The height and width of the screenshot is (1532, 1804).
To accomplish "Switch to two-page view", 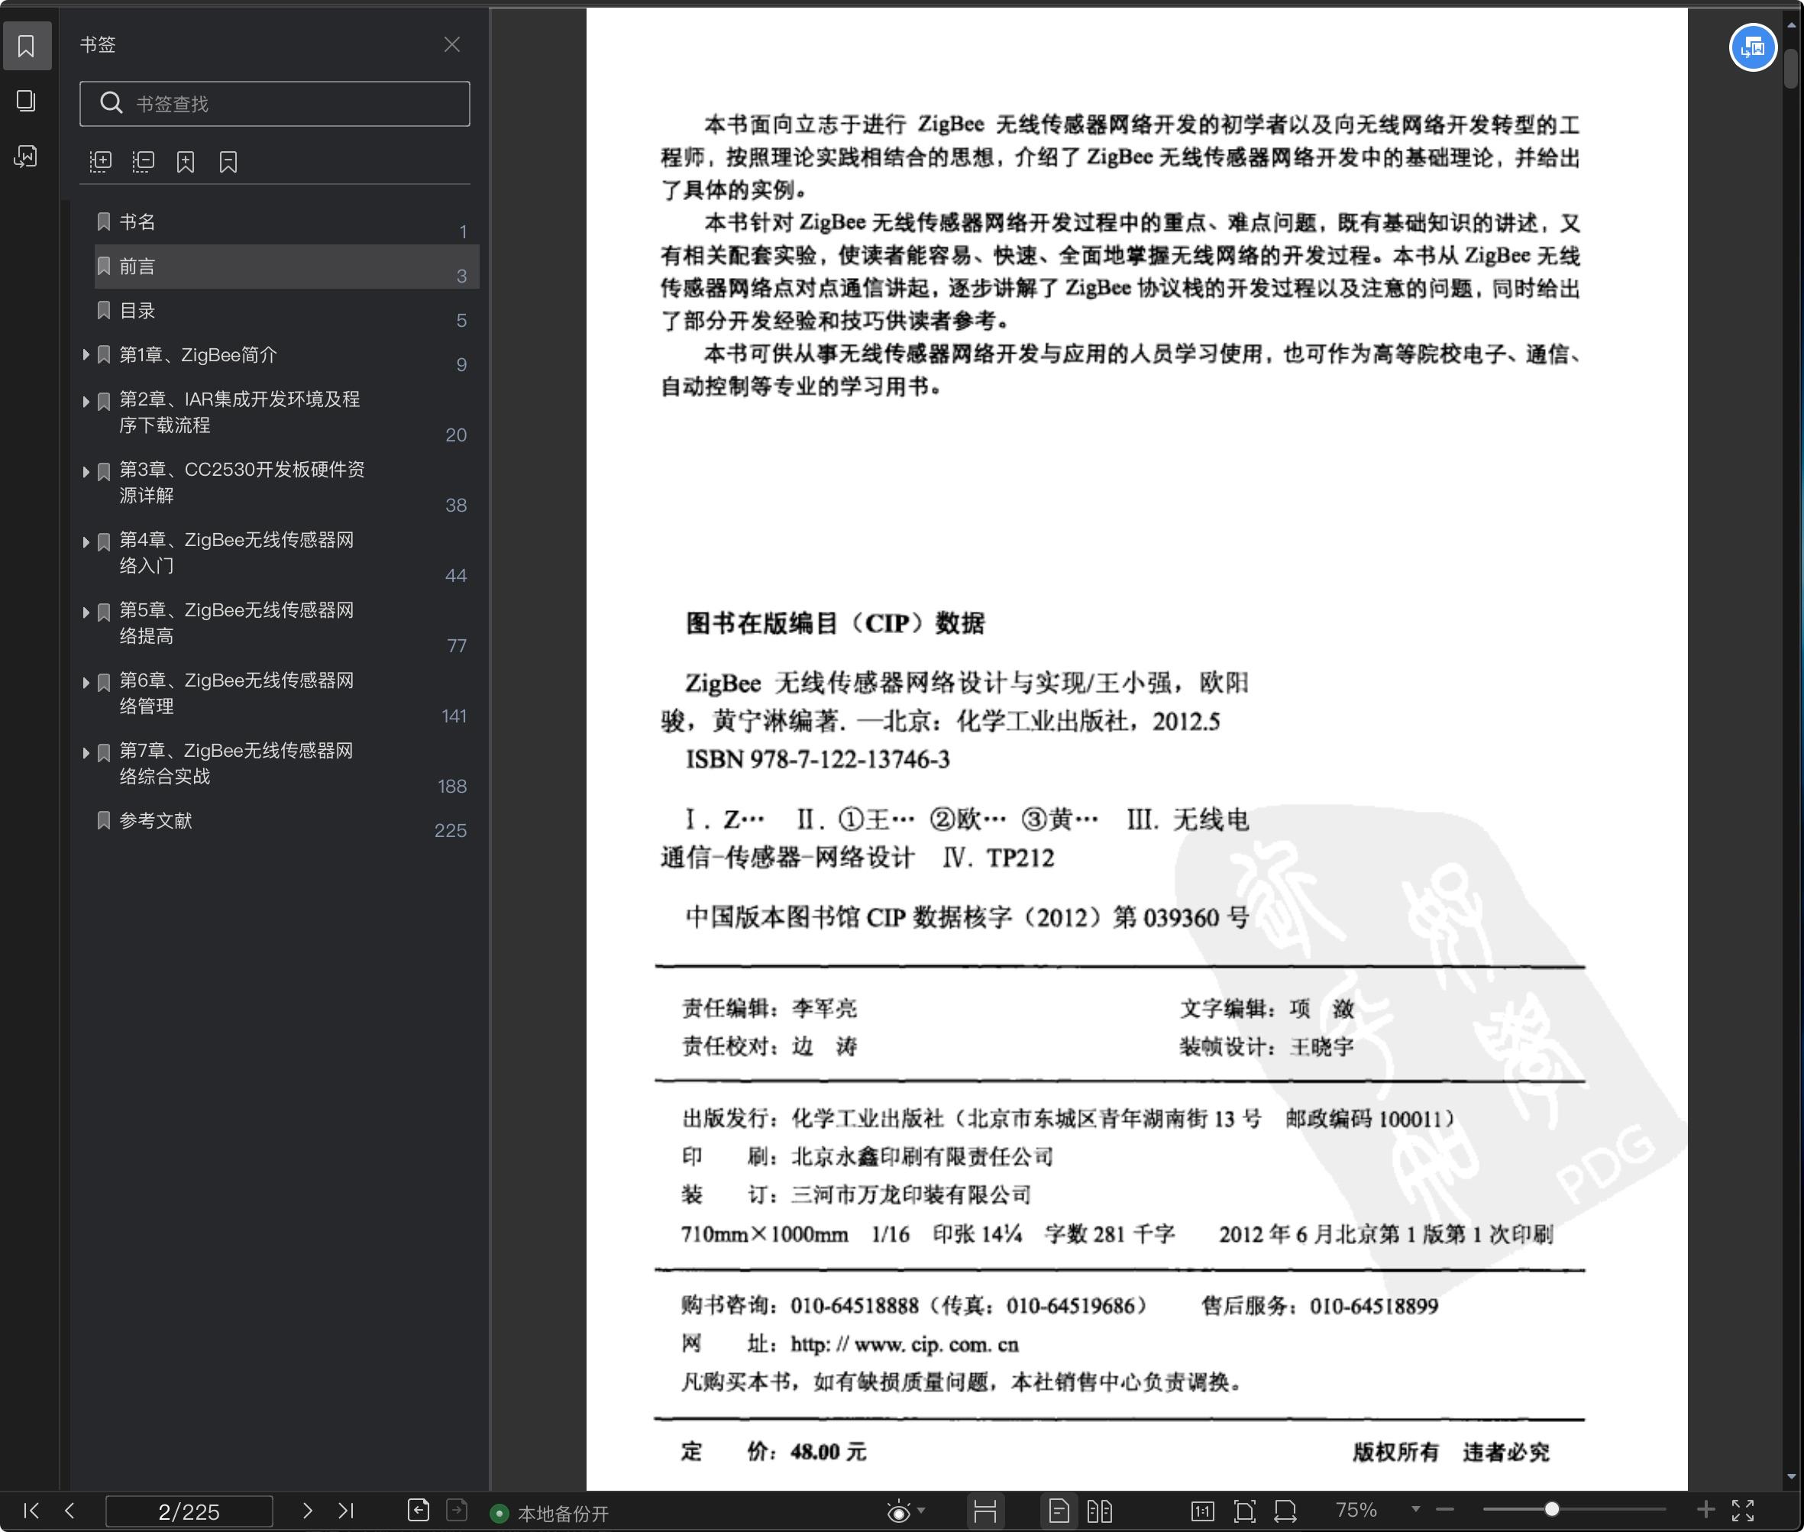I will (x=1100, y=1511).
